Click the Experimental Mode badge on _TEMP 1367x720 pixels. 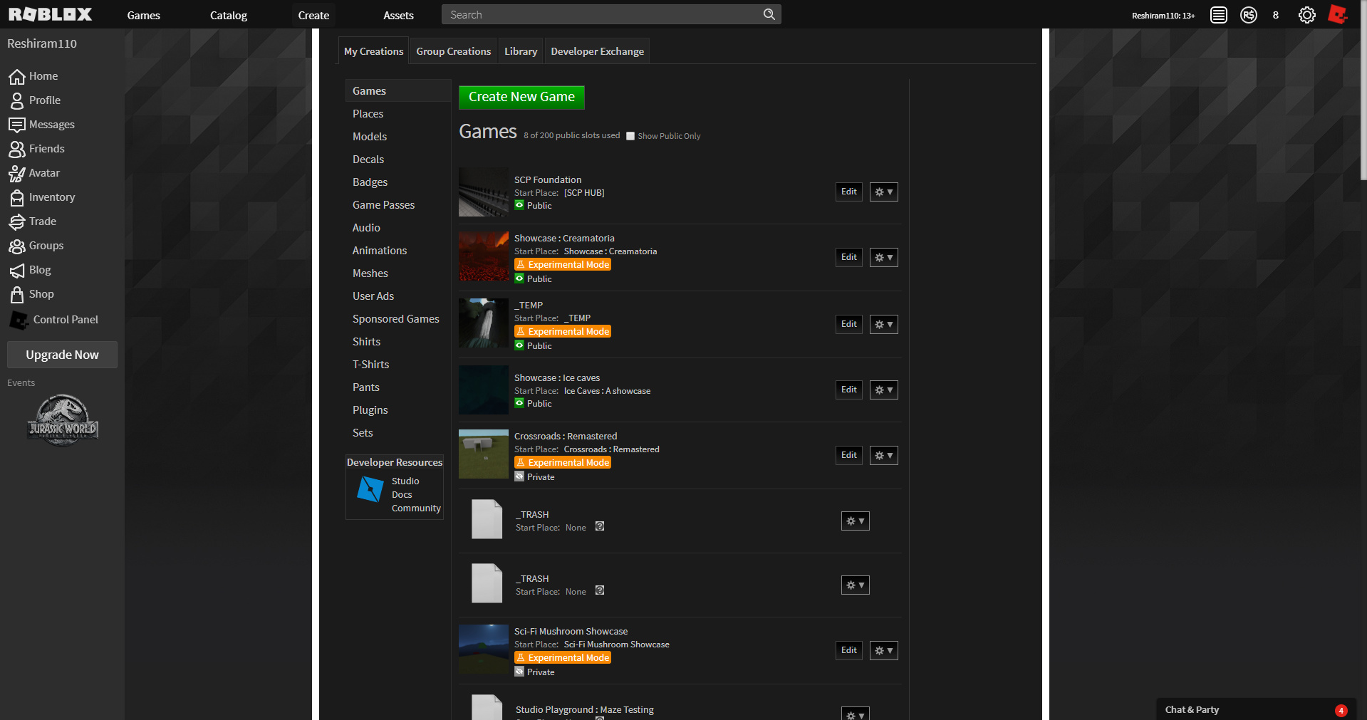tap(562, 331)
